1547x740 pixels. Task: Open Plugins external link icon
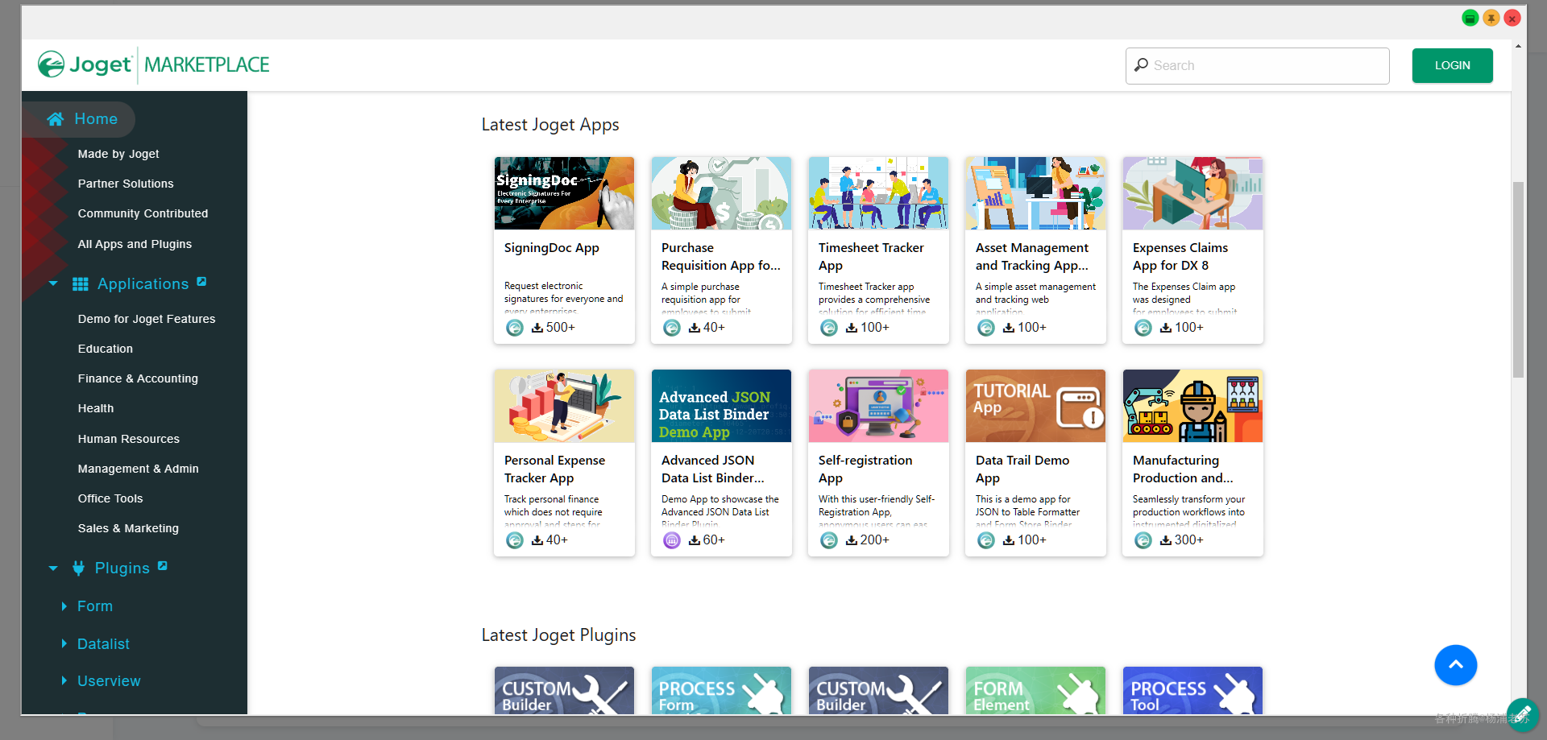[x=163, y=566]
